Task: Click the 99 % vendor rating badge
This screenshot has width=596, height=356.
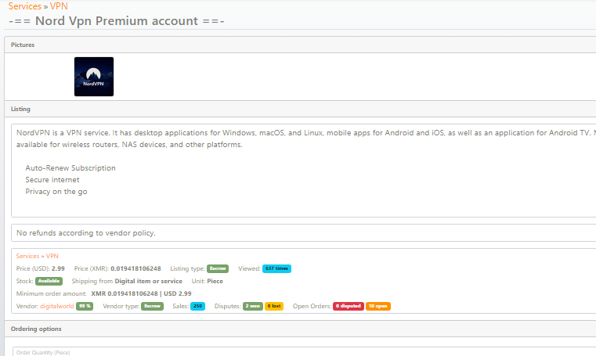Action: pos(85,306)
